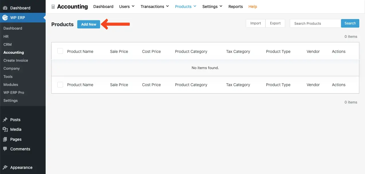Open the Transactions dropdown menu

pos(155,7)
